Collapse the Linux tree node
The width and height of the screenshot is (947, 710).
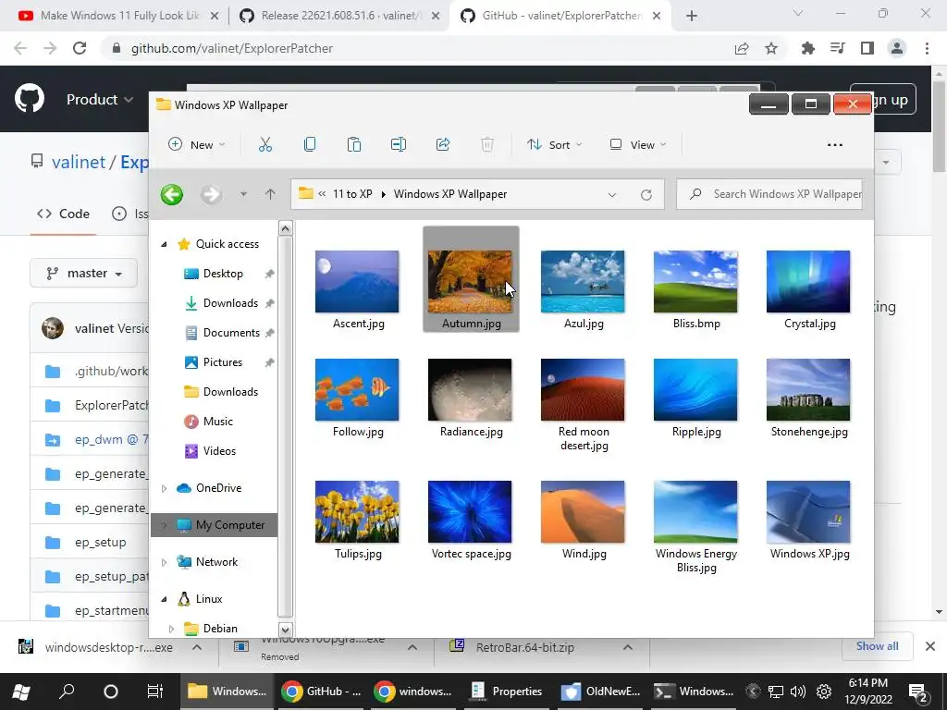(164, 599)
